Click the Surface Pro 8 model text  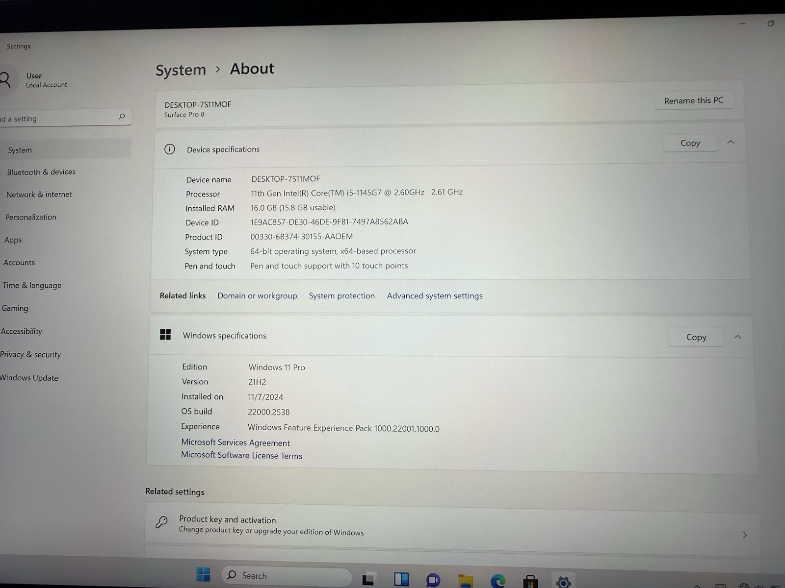click(184, 114)
